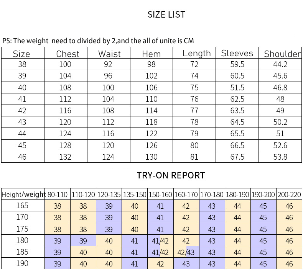Select the Waist column header
This screenshot has height=273, width=303.
[x=109, y=54]
